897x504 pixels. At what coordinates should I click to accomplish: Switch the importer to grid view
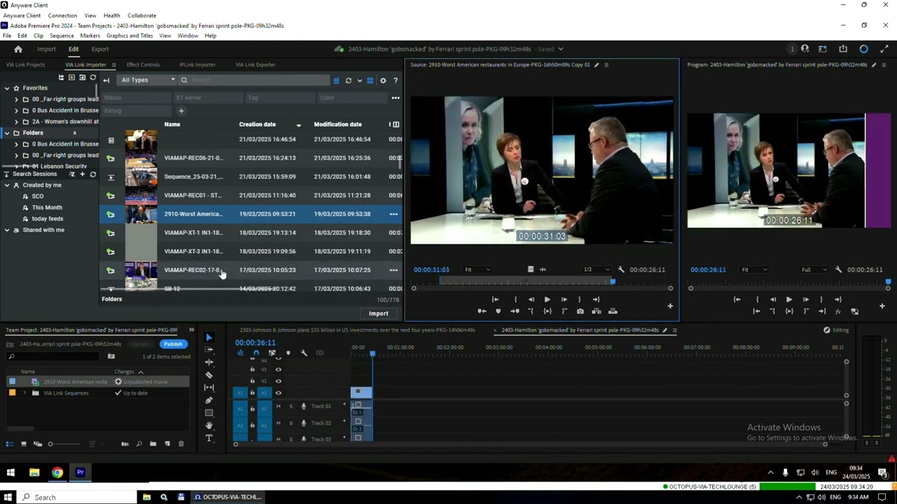(370, 80)
